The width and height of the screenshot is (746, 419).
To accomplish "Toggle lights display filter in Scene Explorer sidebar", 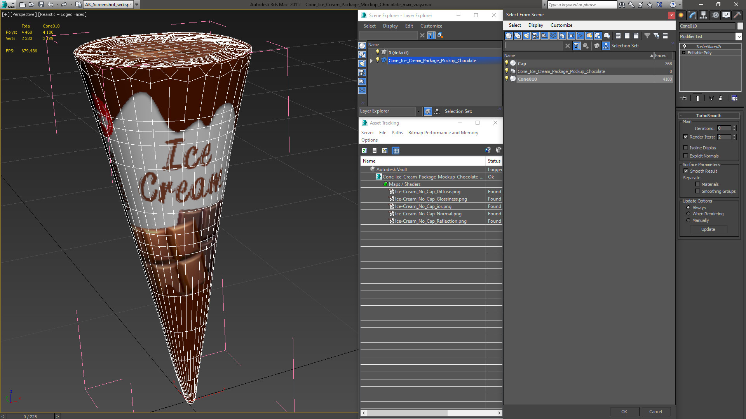I will 362,64.
